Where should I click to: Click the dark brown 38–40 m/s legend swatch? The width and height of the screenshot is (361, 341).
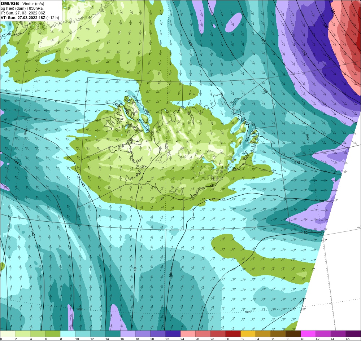(293, 334)
